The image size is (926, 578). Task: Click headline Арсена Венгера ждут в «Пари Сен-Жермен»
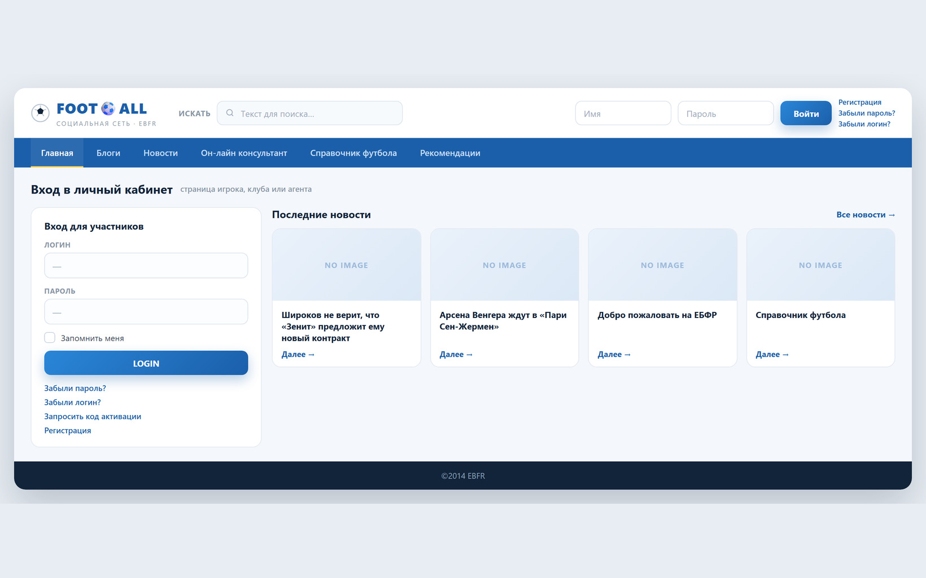coord(503,321)
